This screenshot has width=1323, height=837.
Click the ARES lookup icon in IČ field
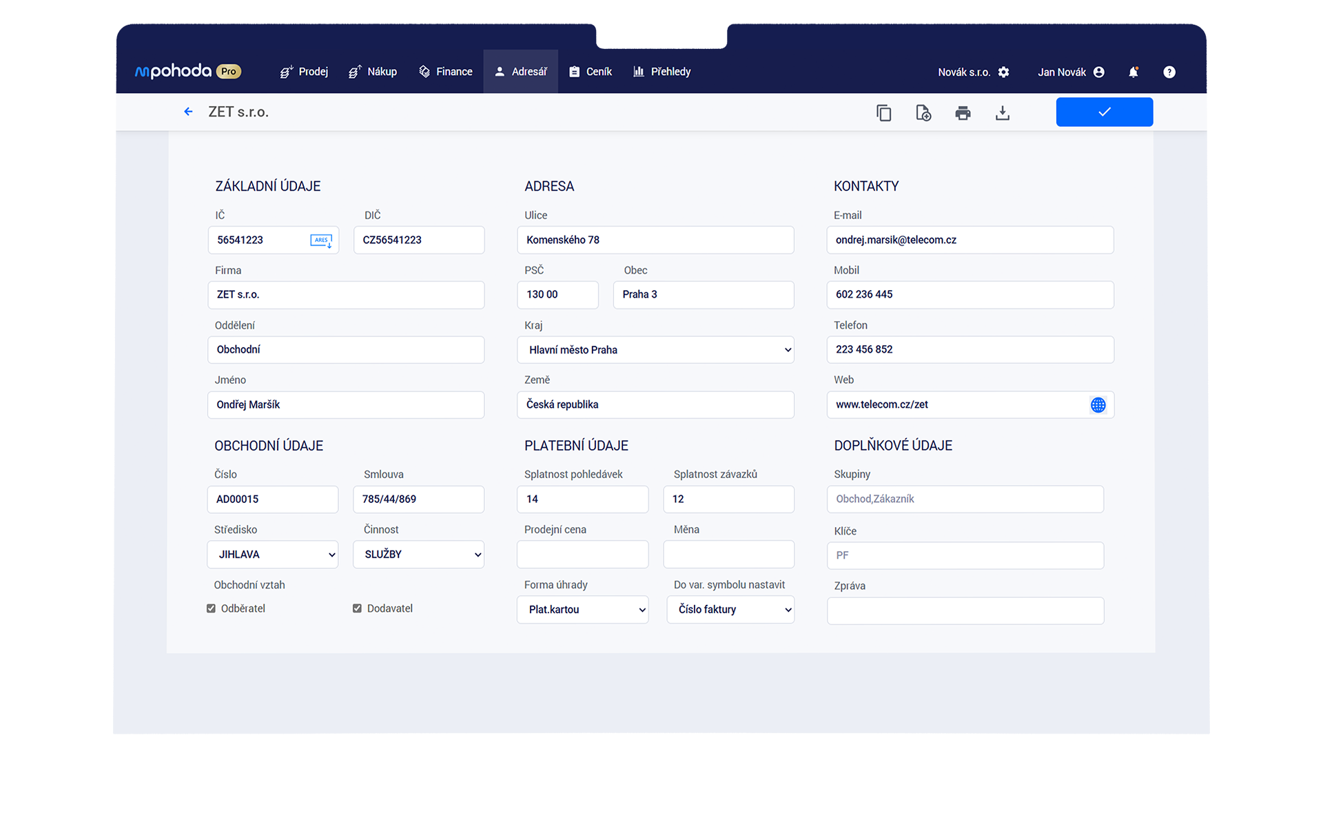321,240
